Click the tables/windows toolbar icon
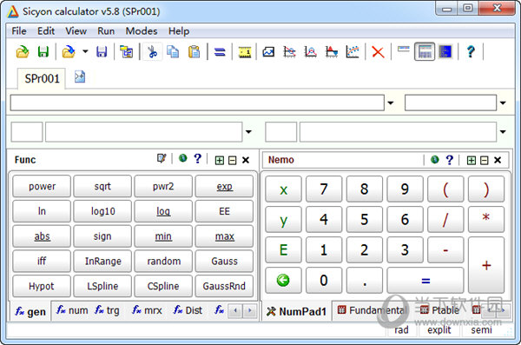Image resolution: width=521 pixels, height=345 pixels. click(x=127, y=52)
